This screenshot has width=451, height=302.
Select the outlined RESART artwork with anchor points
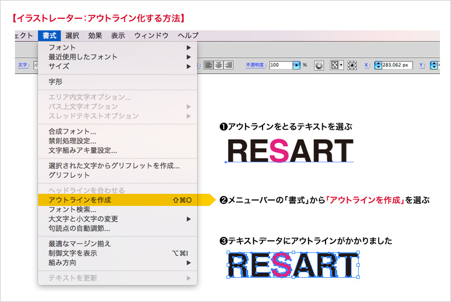point(293,265)
